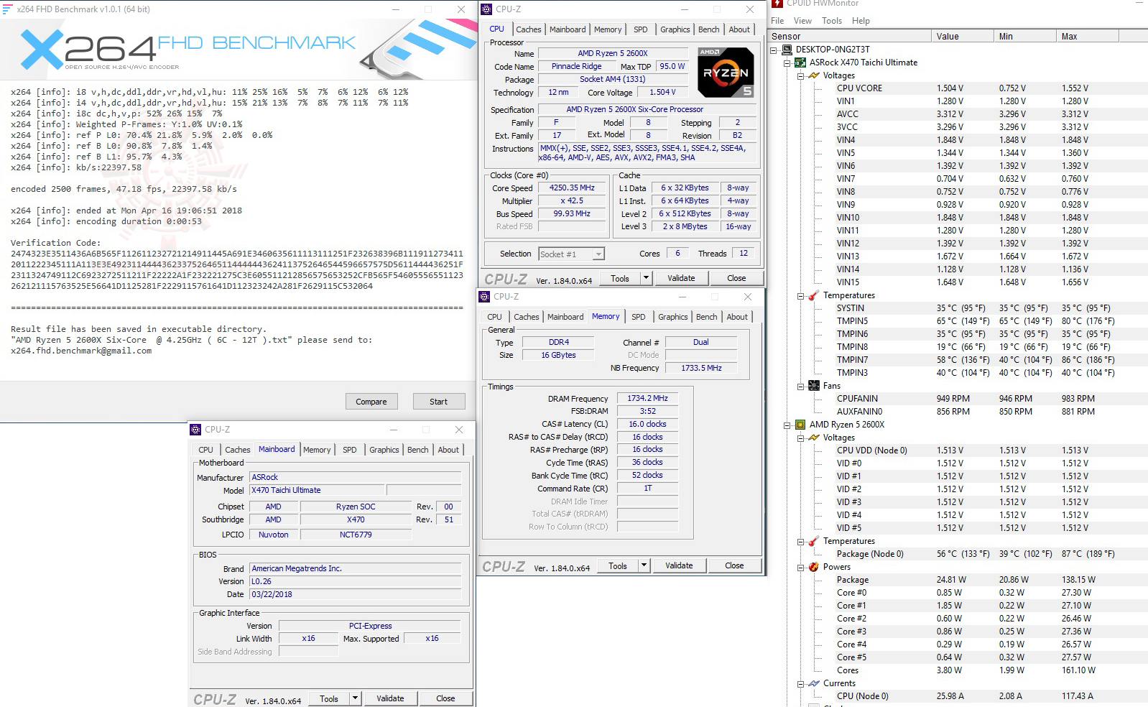Screen dimensions: 1148x707
Task: Click the Voltages icon above the CPU VDD row
Action: (814, 438)
